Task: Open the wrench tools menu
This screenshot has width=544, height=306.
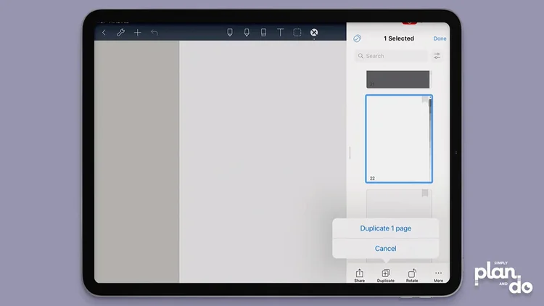Action: 120,33
